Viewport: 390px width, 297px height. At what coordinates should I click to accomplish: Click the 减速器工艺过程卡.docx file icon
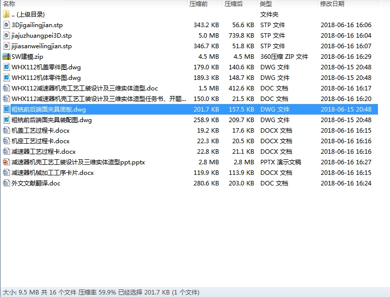click(6, 151)
